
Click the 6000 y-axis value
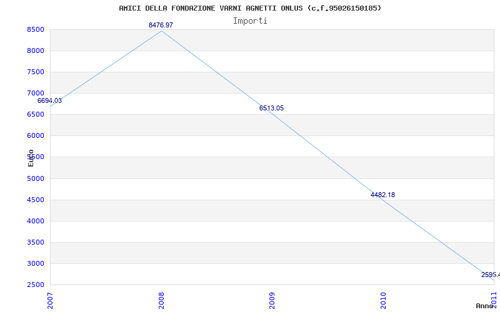point(36,136)
